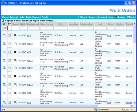Open the Filters menu item
Viewport: 137px width, 112px height.
[83, 17]
